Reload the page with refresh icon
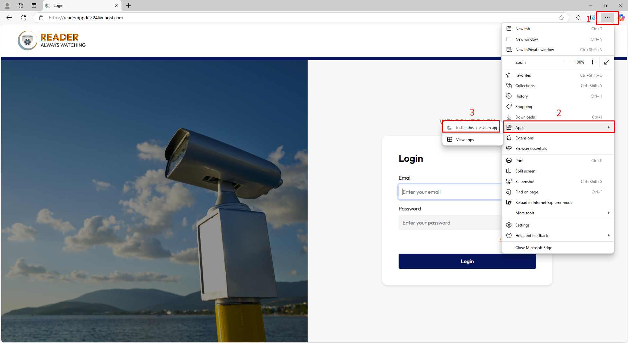The image size is (628, 343). 24,18
